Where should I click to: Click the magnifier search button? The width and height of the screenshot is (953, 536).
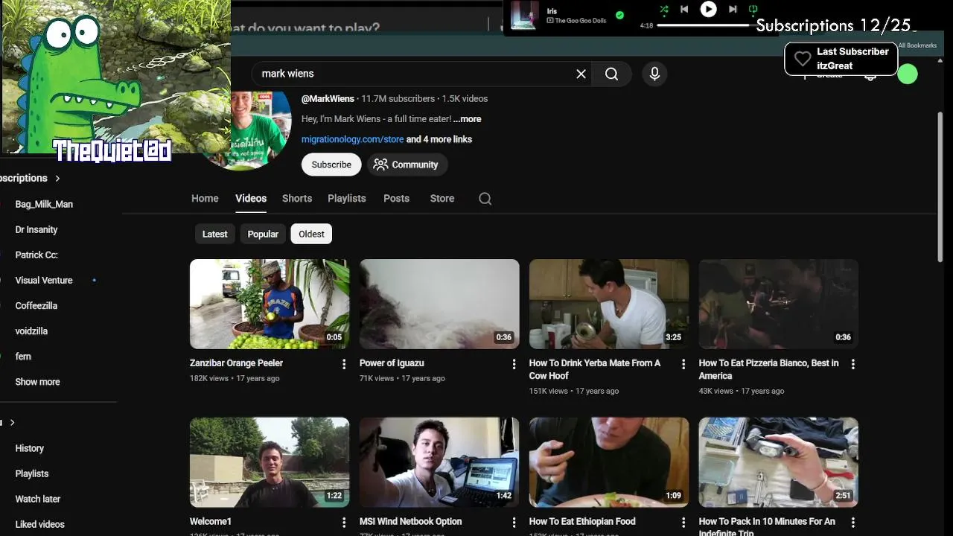tap(611, 74)
